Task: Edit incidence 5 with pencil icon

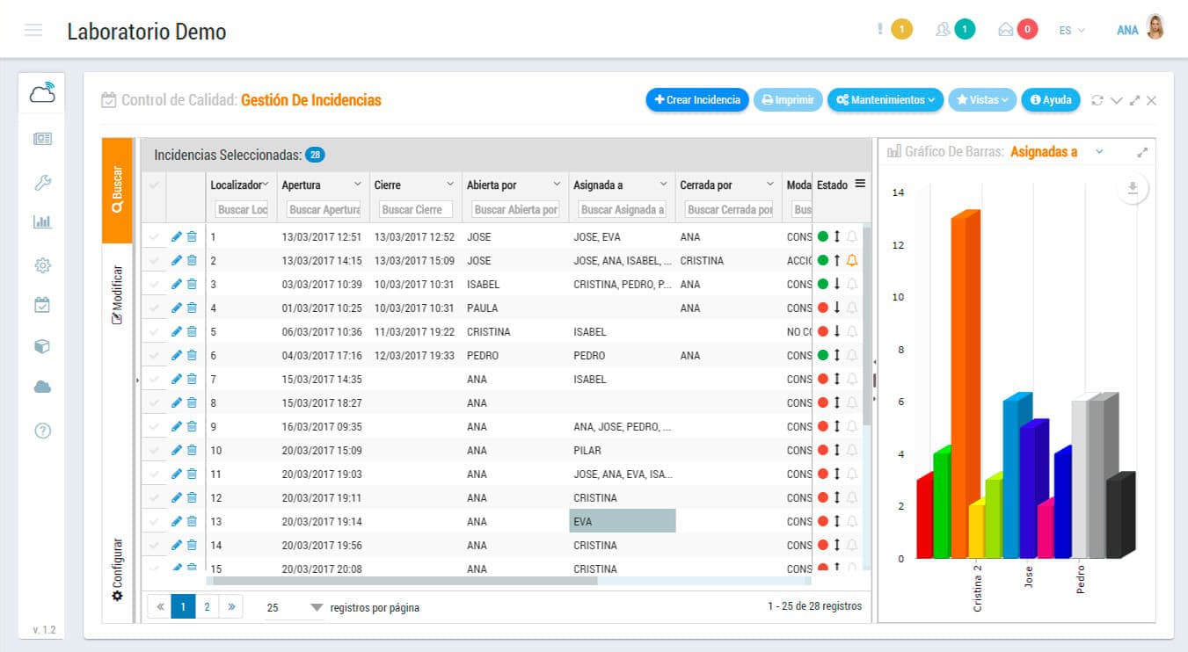Action: [x=177, y=331]
